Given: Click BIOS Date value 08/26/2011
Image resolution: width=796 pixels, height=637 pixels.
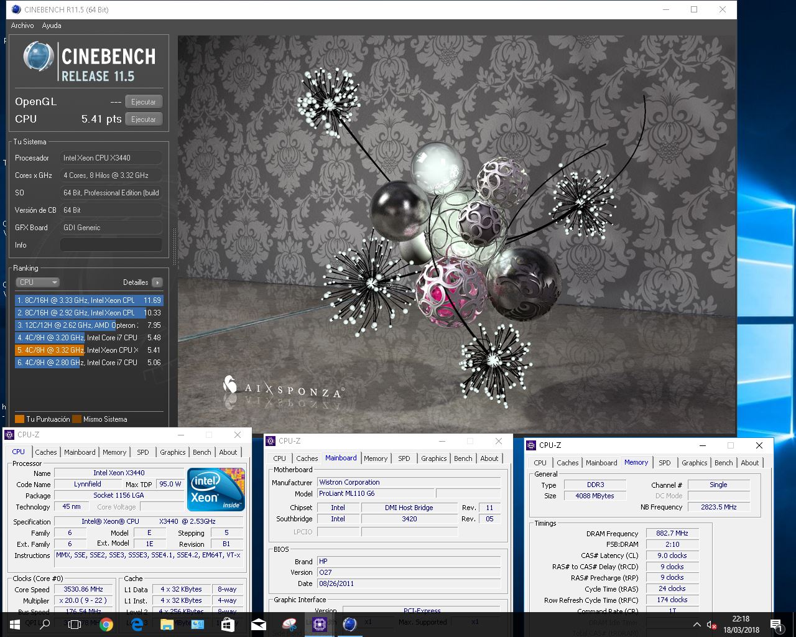Looking at the screenshot, I should [409, 584].
